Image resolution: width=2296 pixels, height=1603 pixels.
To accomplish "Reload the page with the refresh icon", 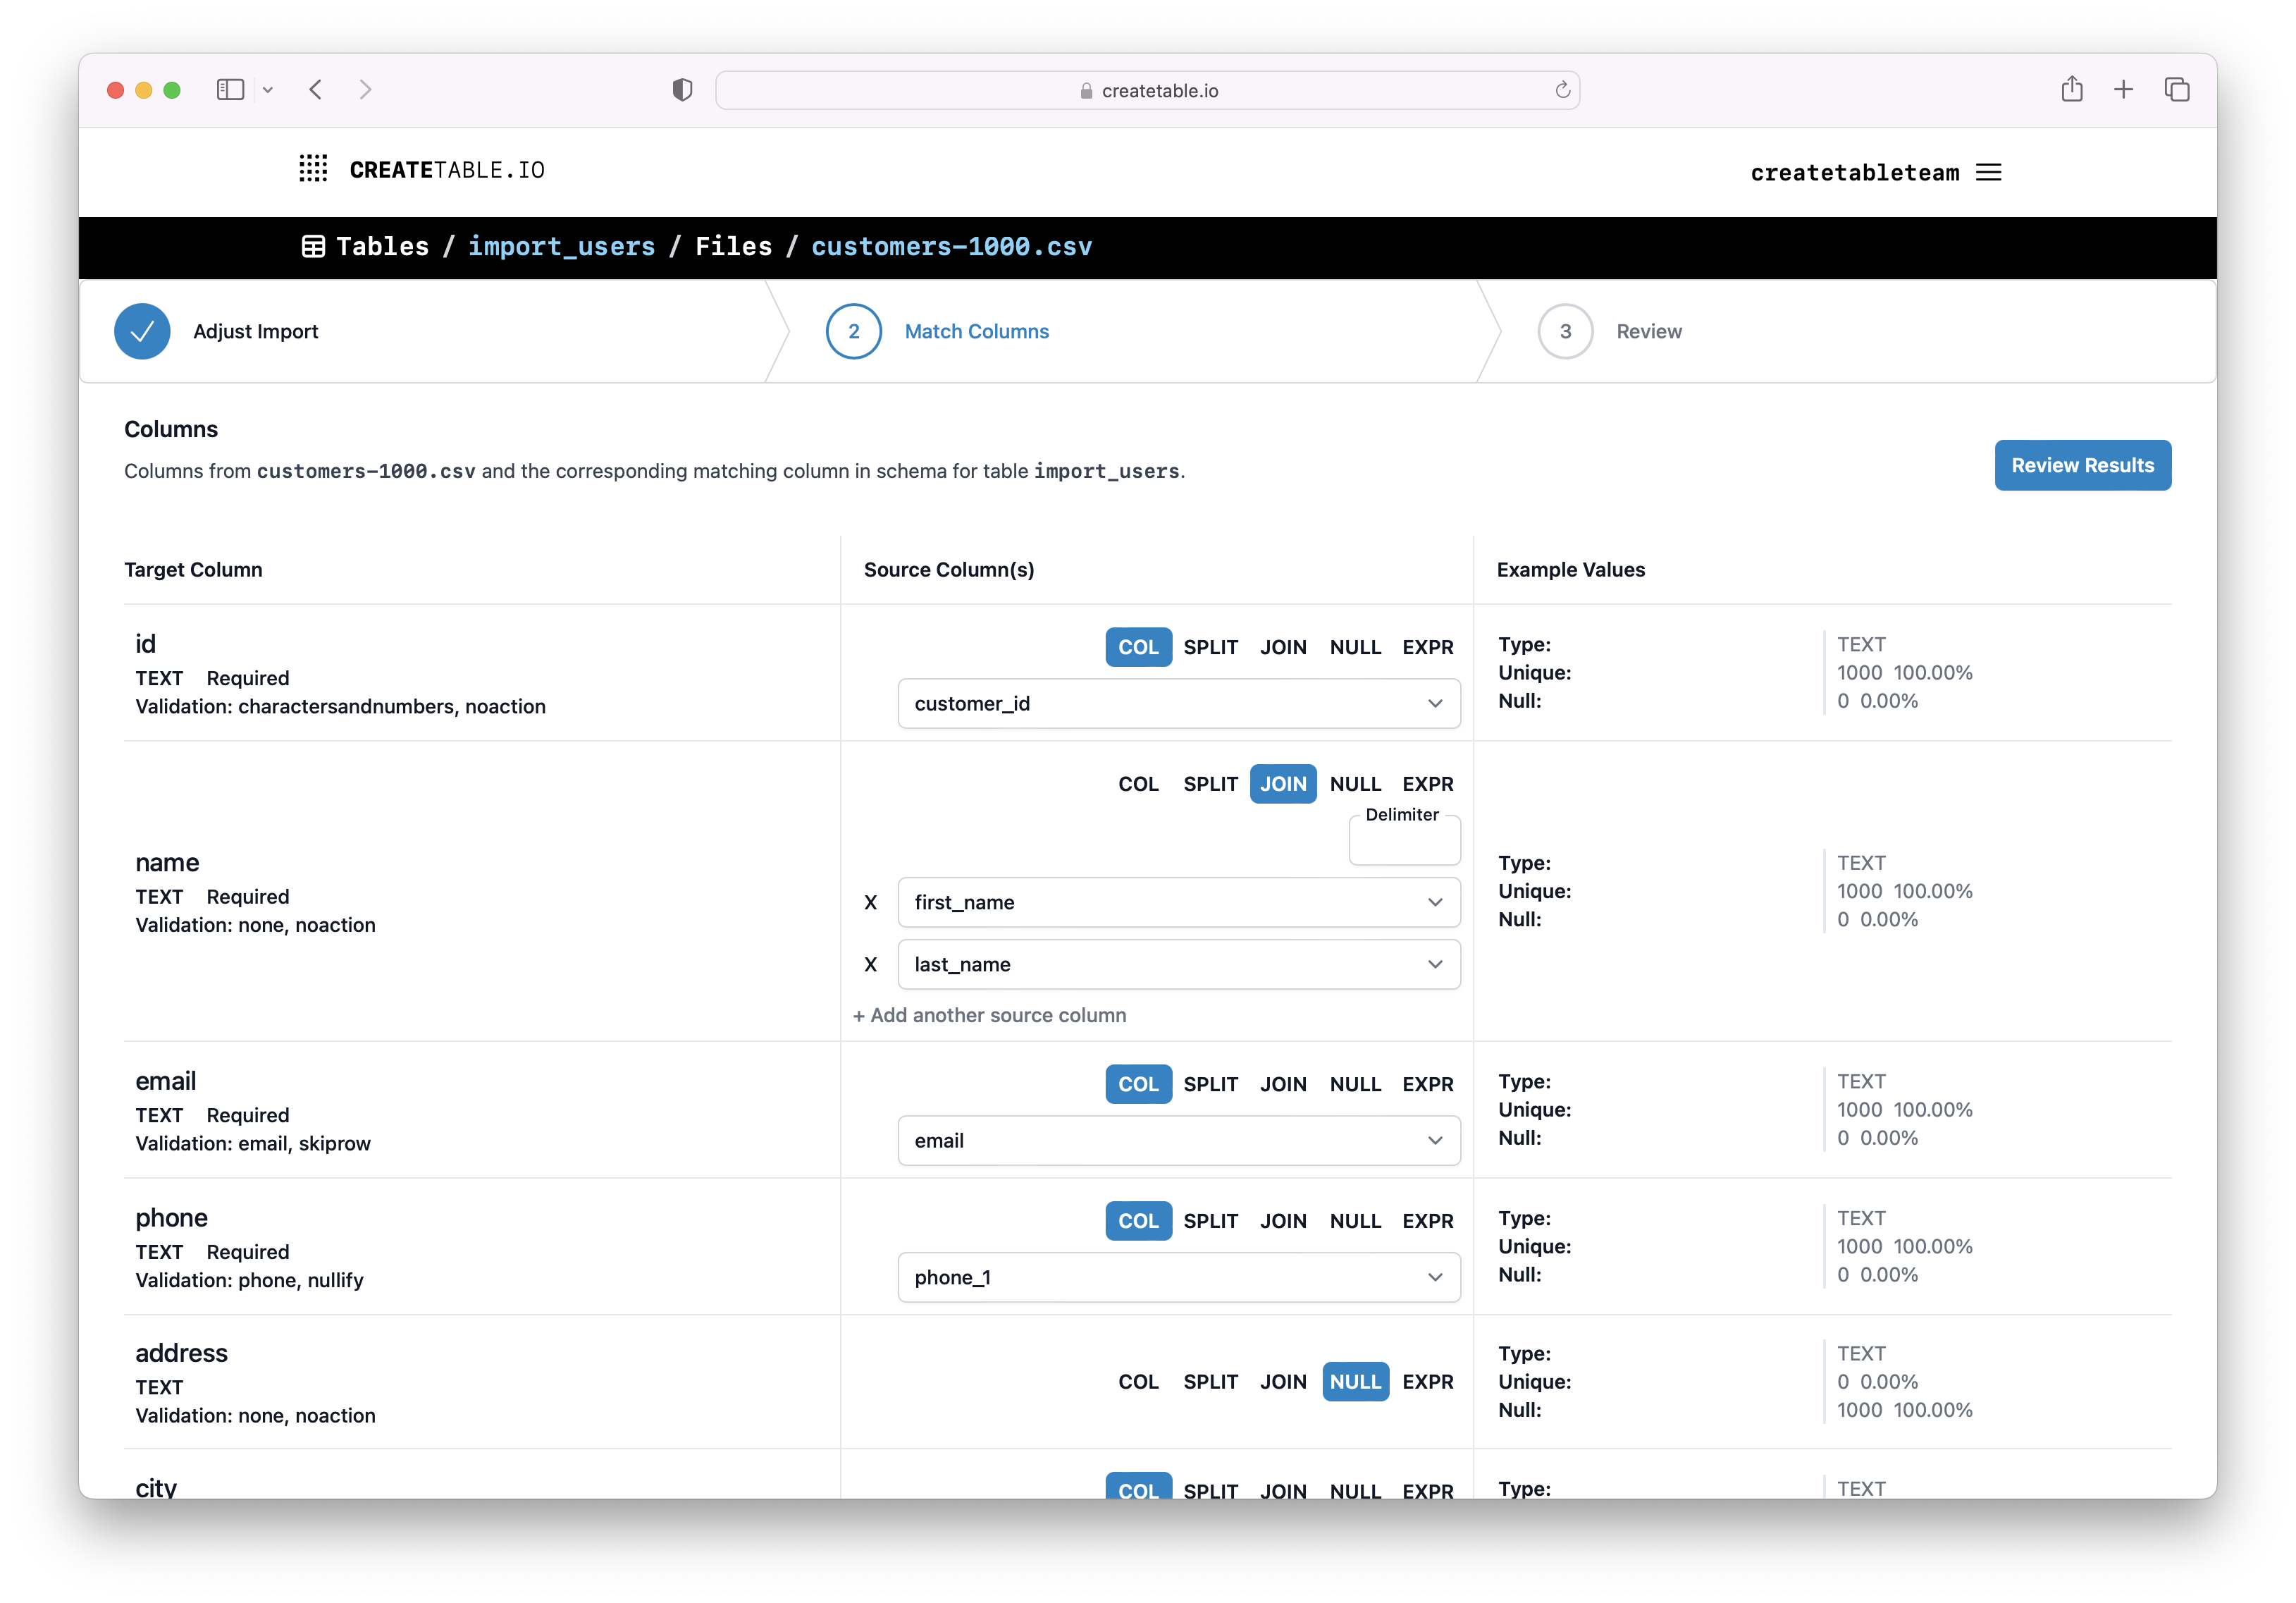I will [x=1562, y=90].
